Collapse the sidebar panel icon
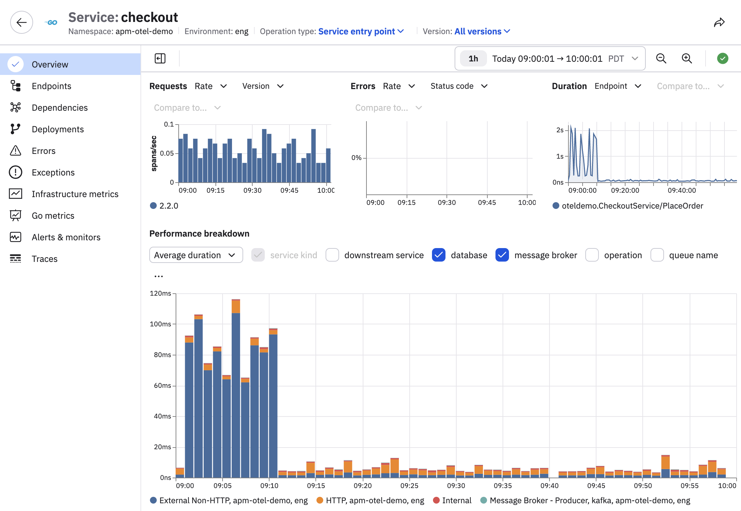741x511 pixels. (160, 58)
